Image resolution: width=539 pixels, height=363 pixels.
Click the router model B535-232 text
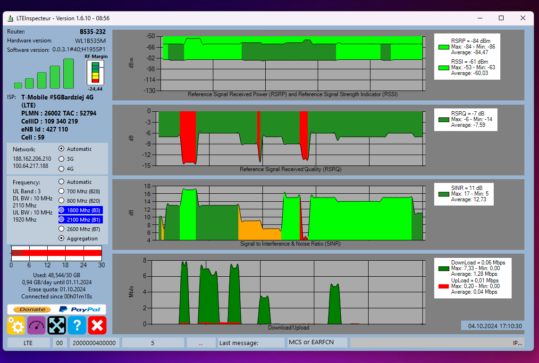point(93,32)
